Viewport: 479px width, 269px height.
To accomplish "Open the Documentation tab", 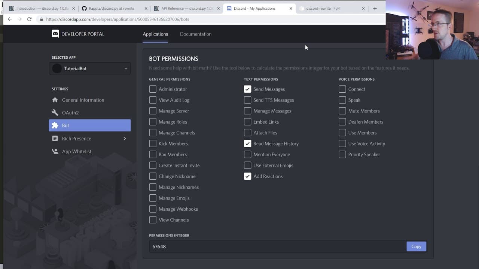I will click(x=196, y=34).
